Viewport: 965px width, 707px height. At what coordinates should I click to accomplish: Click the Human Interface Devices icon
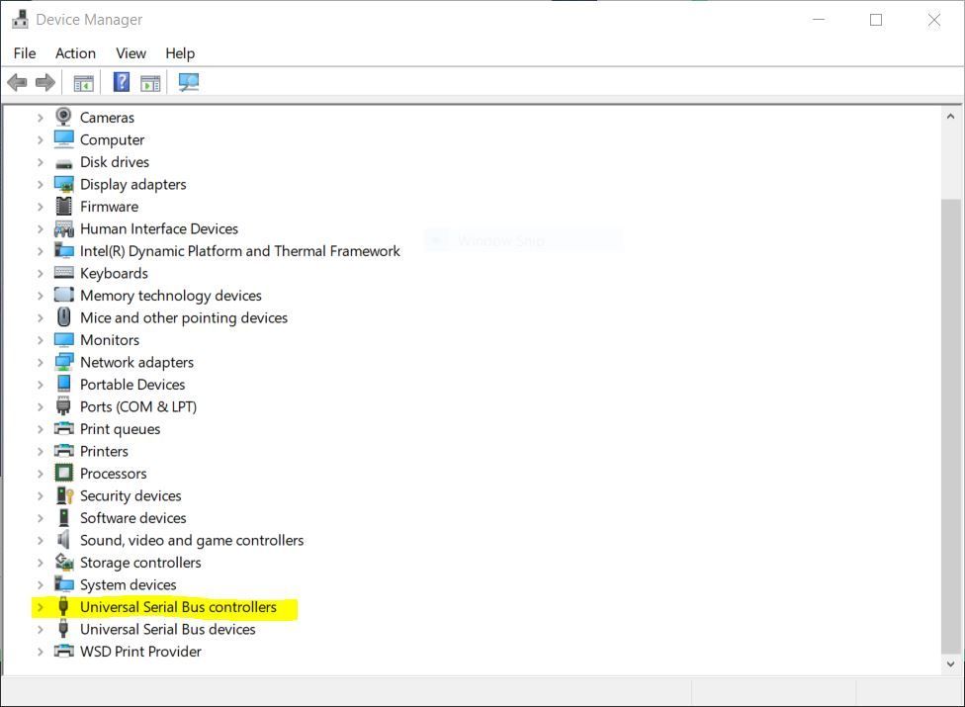[63, 228]
